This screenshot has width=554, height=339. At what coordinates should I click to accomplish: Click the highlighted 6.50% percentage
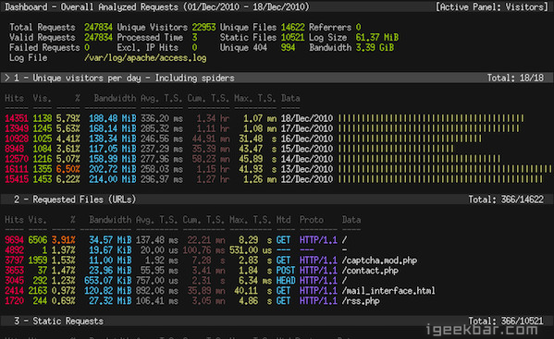coord(68,169)
